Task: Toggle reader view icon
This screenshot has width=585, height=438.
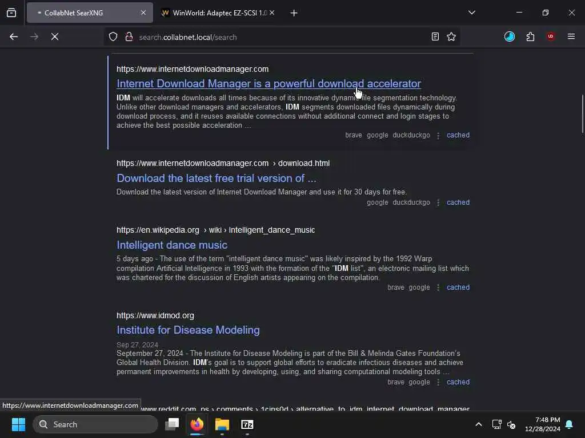Action: tap(435, 37)
